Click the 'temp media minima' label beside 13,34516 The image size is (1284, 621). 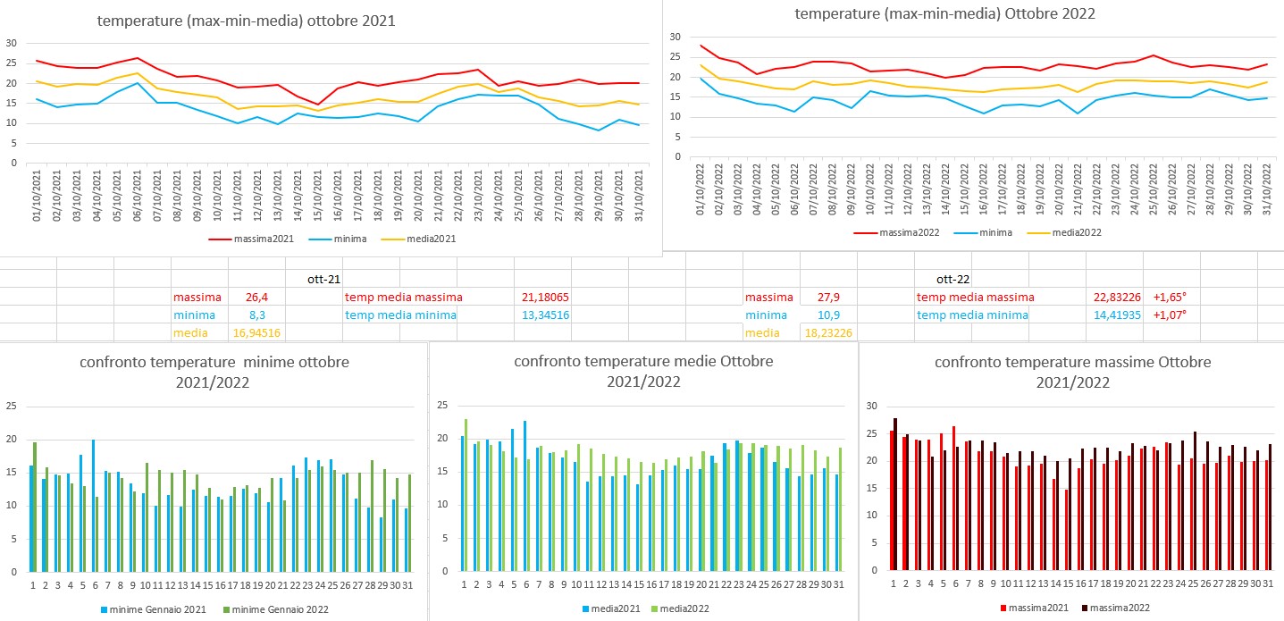click(400, 315)
